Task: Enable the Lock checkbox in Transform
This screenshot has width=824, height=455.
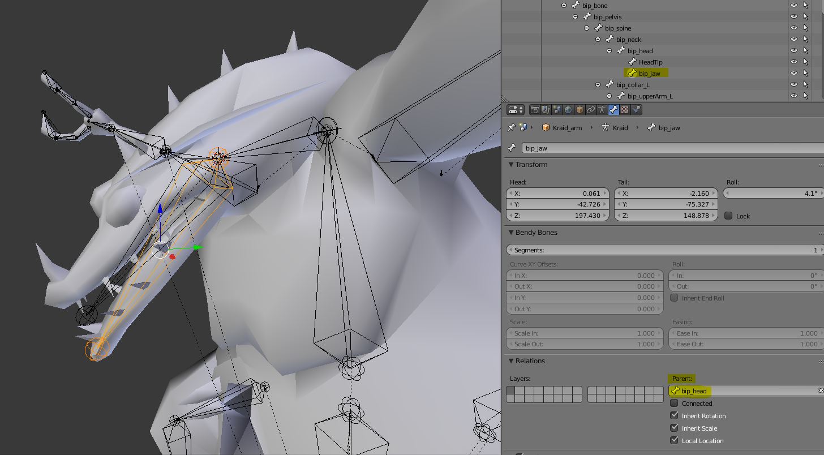Action: pyautogui.click(x=729, y=216)
